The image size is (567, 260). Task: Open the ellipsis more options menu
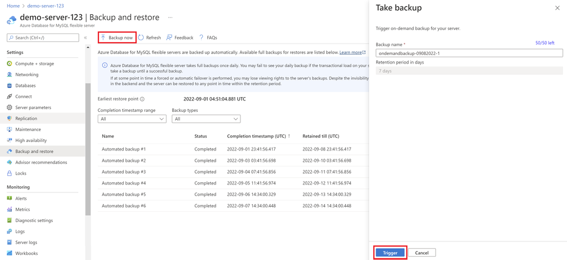(170, 18)
